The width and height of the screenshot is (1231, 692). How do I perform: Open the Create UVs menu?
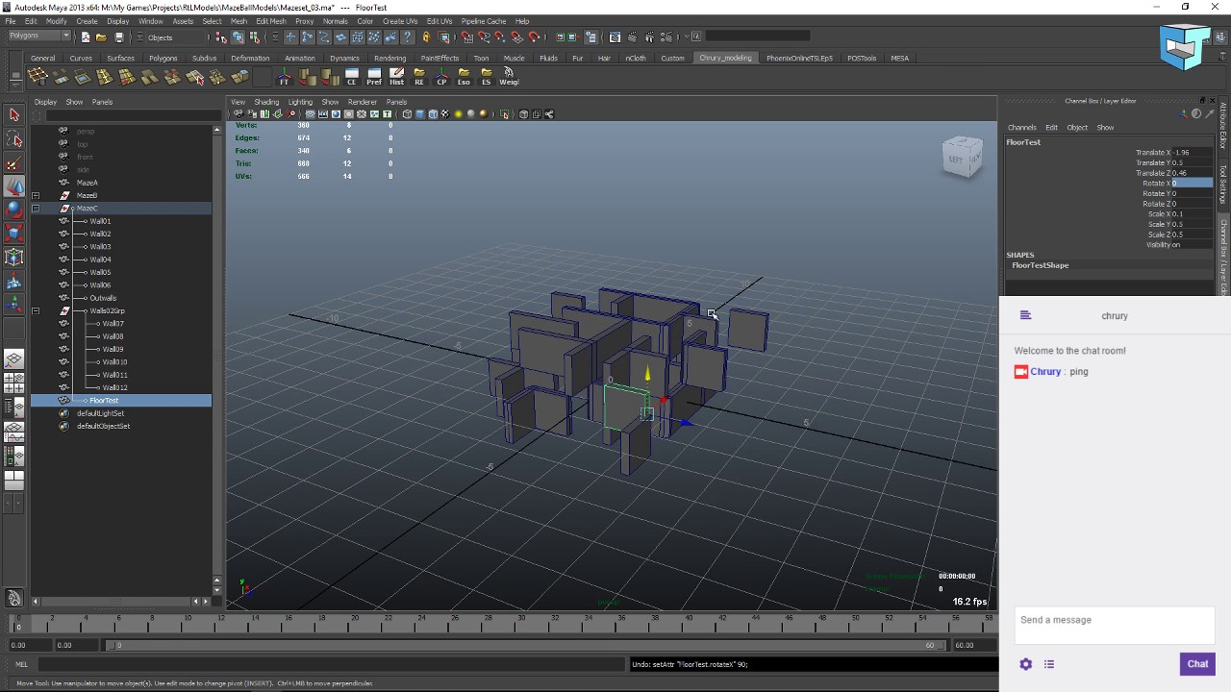400,21
